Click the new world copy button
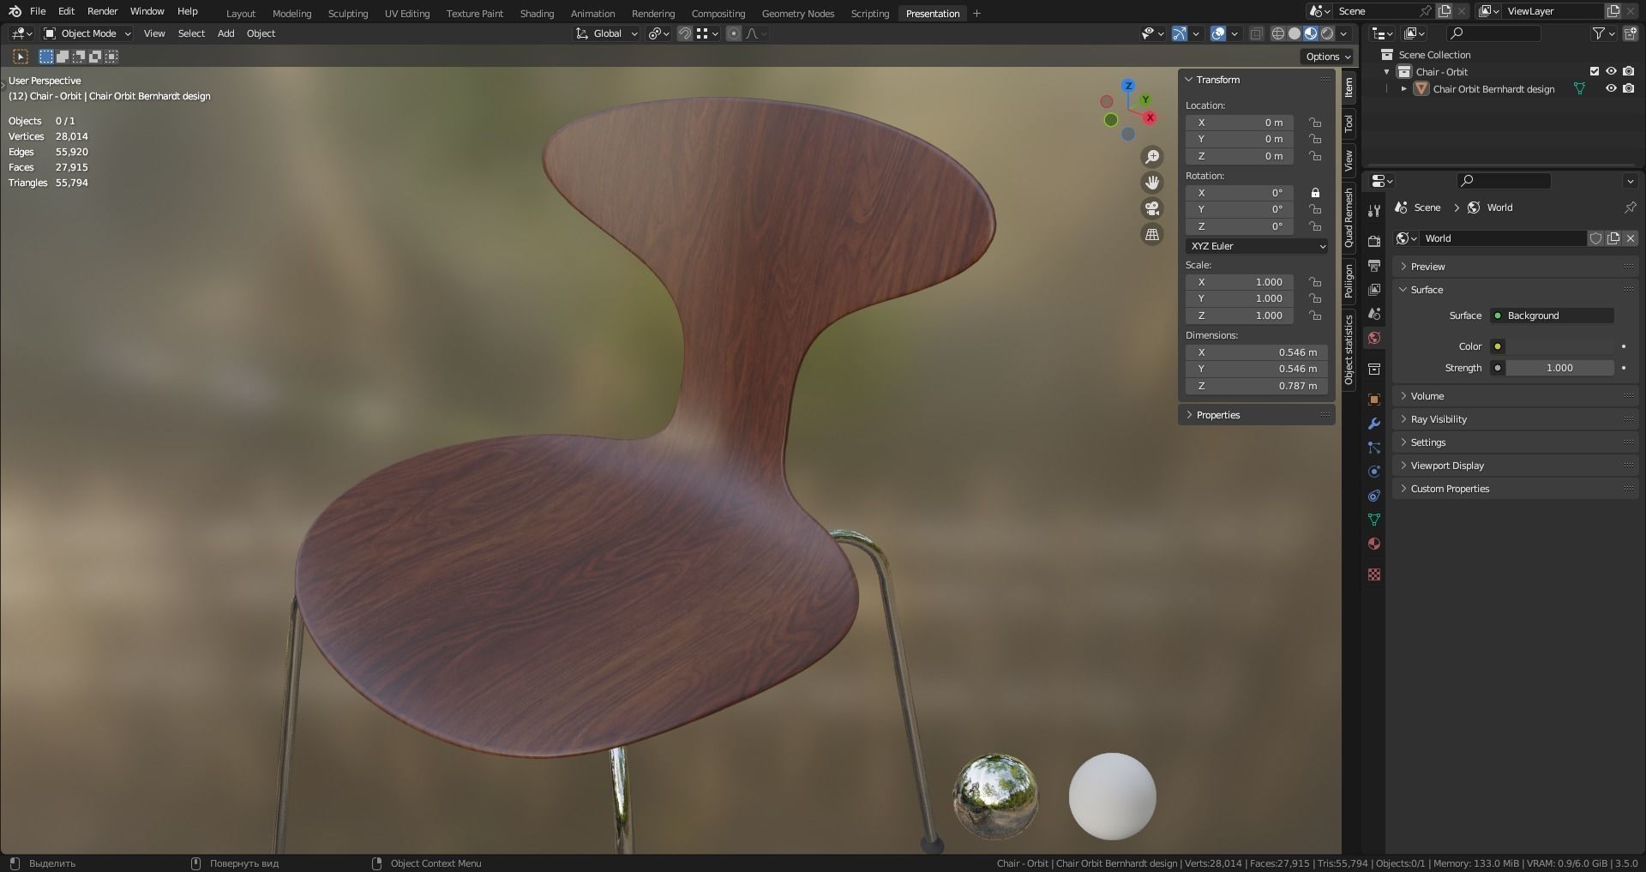 [1613, 238]
